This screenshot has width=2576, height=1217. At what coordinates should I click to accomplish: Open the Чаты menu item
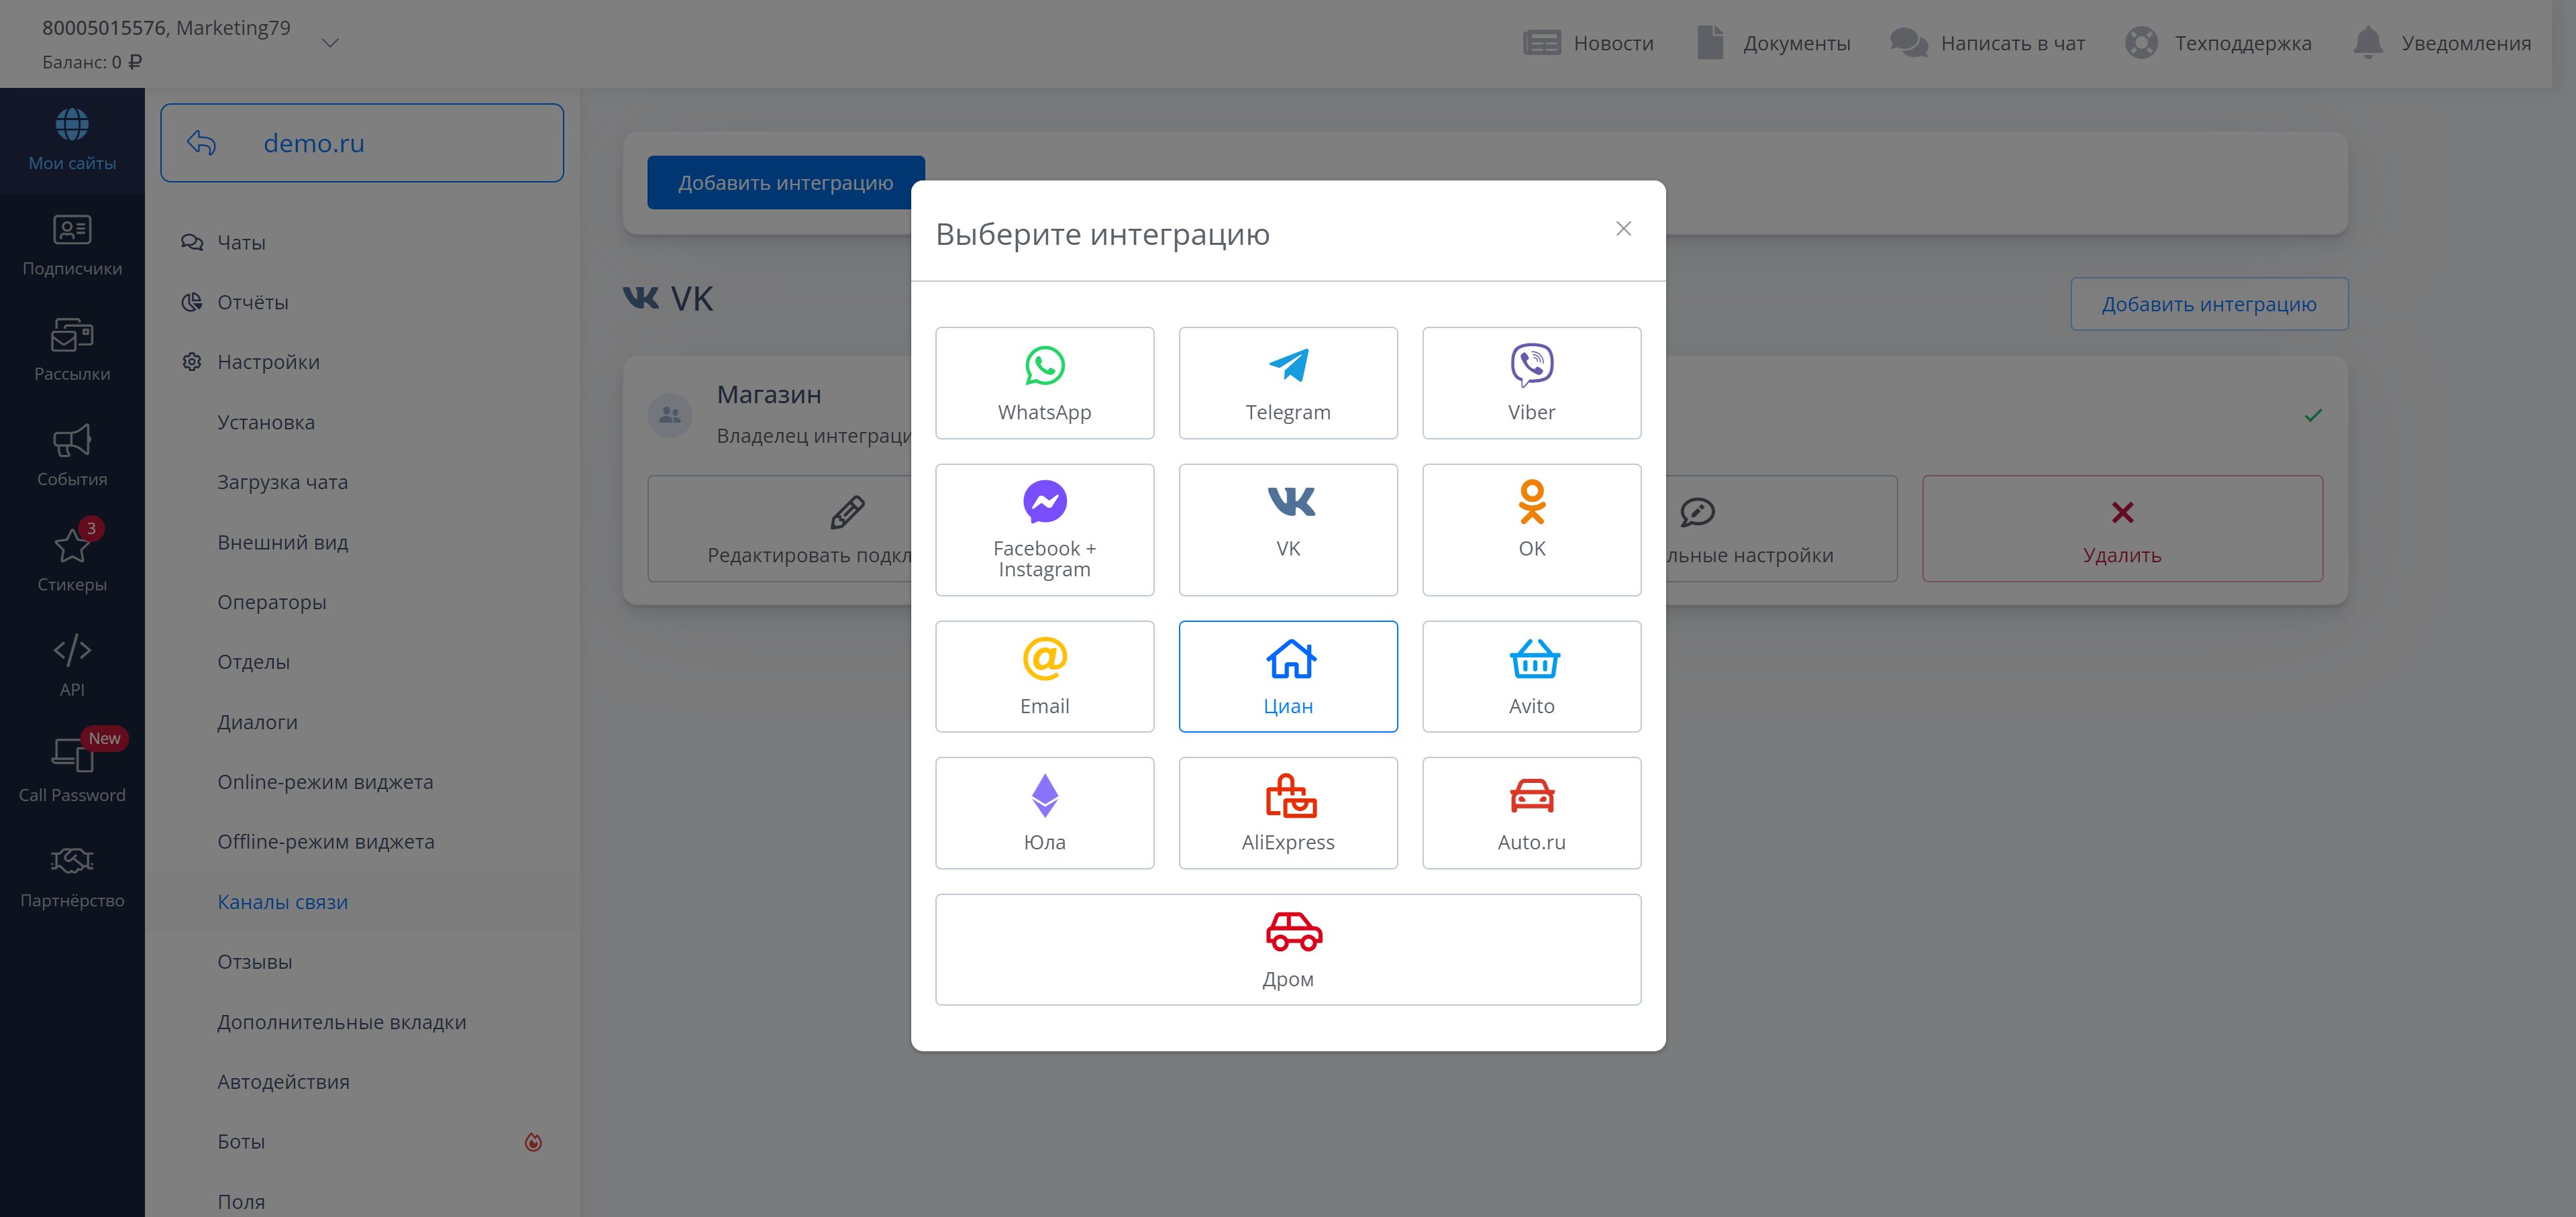tap(241, 243)
